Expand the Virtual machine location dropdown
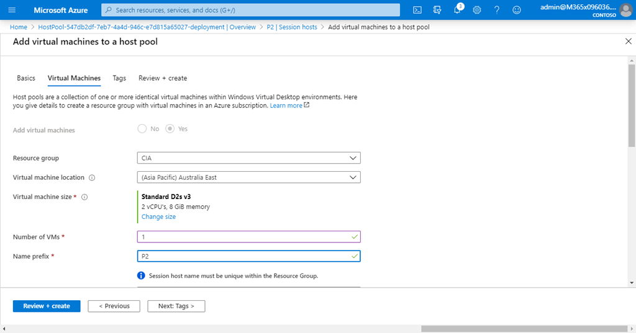636x333 pixels. (248, 177)
